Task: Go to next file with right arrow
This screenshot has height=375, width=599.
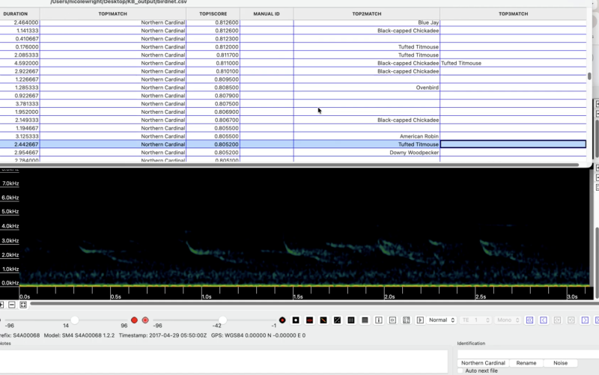Action: (x=585, y=320)
